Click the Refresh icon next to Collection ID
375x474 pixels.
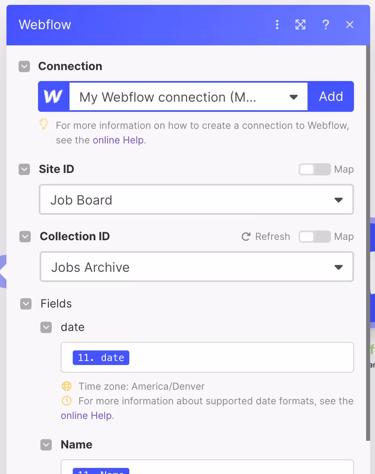246,237
